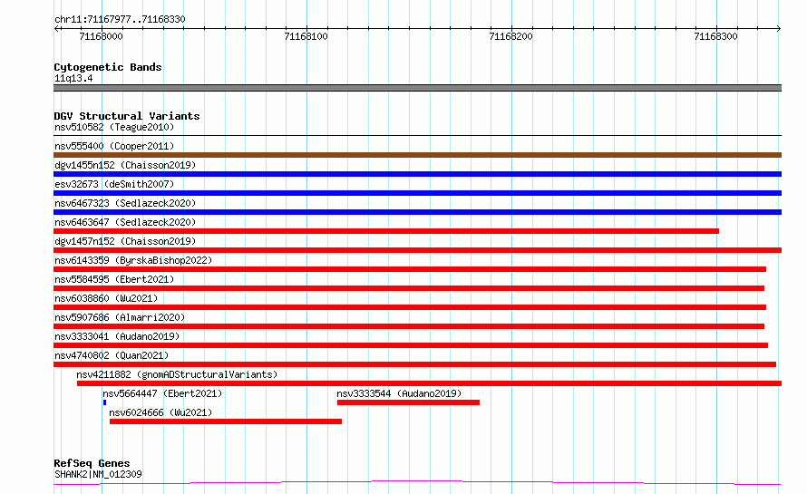Click ruler position 71168100
This screenshot has width=807, height=494.
[306, 36]
